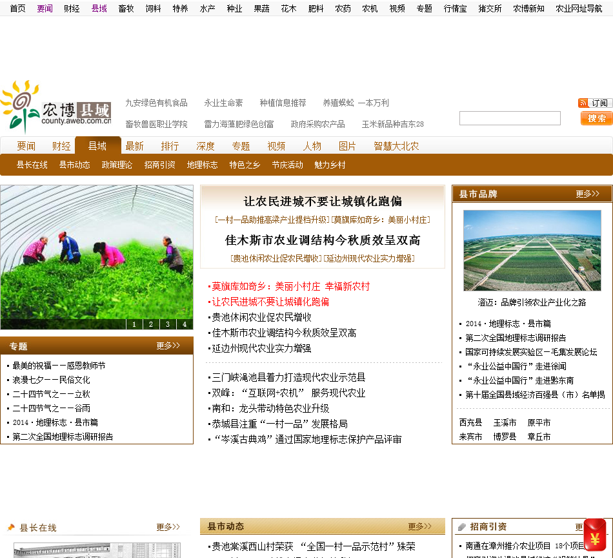The height and width of the screenshot is (558, 613).
Task: Click the pushpin icon beside 县长在线
Action: pyautogui.click(x=12, y=528)
